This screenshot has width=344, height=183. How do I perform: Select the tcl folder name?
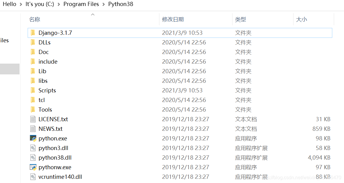pos(42,100)
